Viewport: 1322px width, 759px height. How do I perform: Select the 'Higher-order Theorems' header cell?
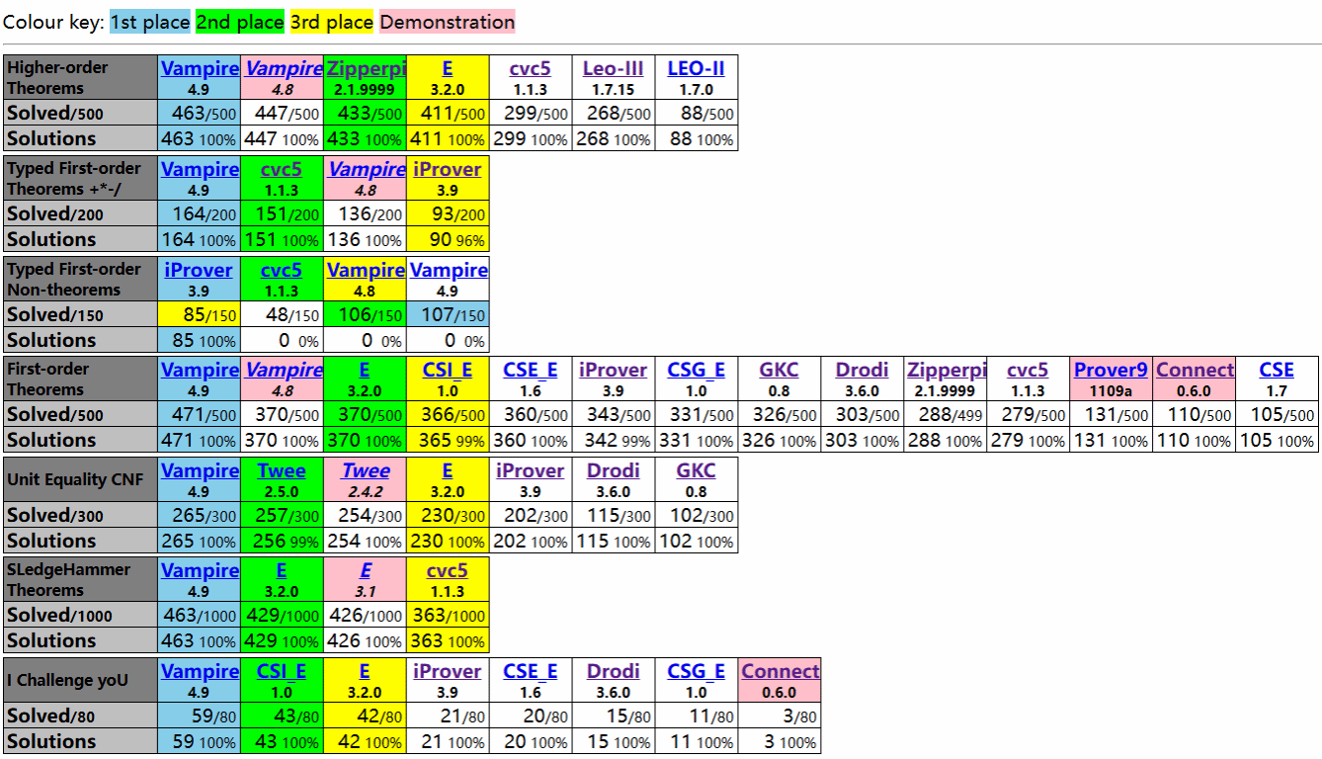(80, 77)
